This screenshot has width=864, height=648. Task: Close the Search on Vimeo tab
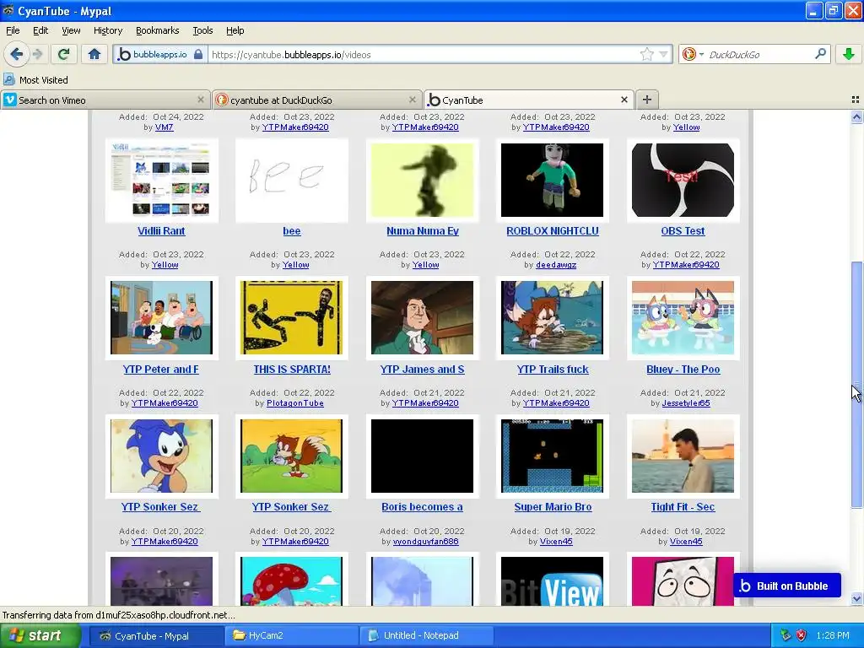[201, 100]
